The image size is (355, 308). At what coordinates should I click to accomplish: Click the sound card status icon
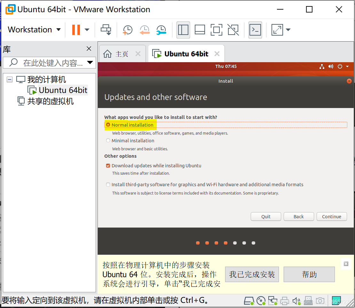(296, 301)
